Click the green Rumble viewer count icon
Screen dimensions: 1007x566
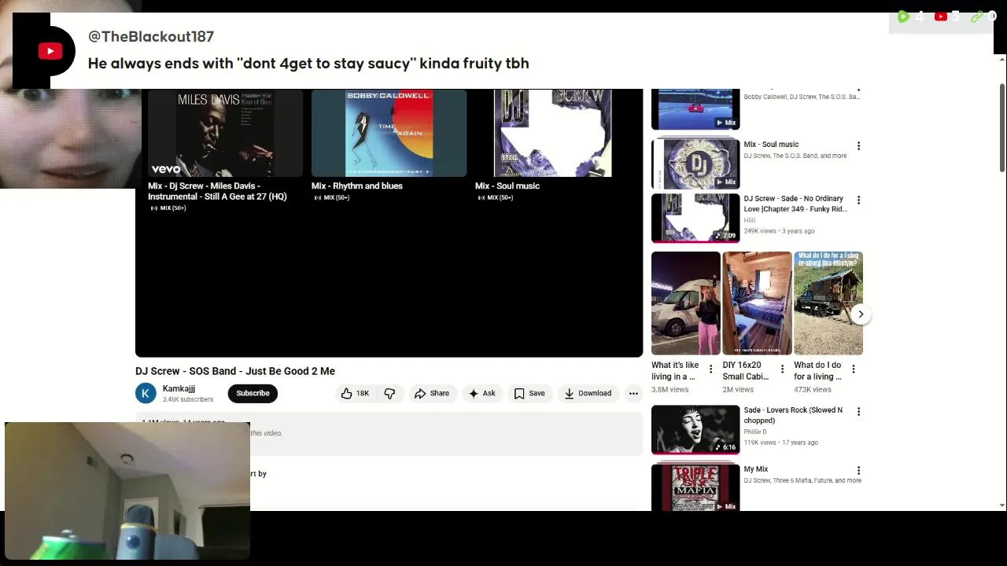(x=903, y=17)
